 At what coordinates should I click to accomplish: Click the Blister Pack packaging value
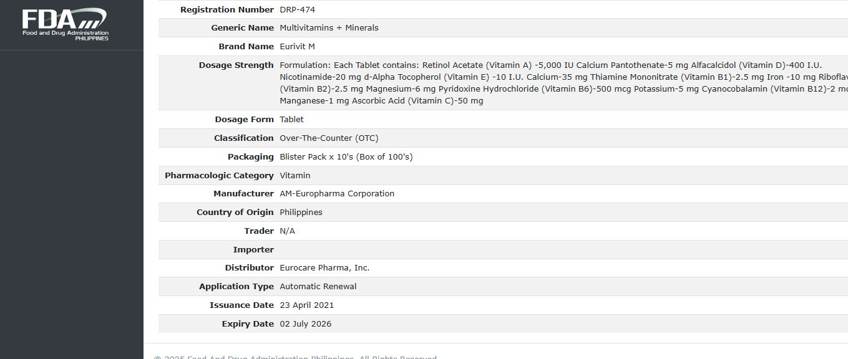click(x=346, y=157)
